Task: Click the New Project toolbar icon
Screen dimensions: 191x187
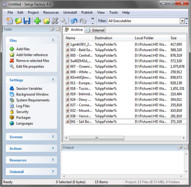Action: [10, 21]
